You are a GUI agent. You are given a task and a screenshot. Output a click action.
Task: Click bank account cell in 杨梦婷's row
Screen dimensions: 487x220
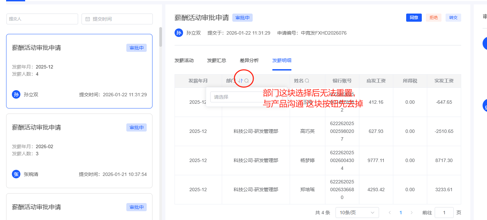pos(342,160)
